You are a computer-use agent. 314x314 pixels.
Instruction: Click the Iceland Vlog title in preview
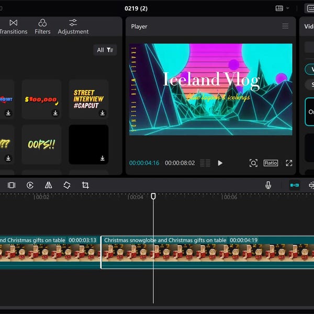point(211,80)
